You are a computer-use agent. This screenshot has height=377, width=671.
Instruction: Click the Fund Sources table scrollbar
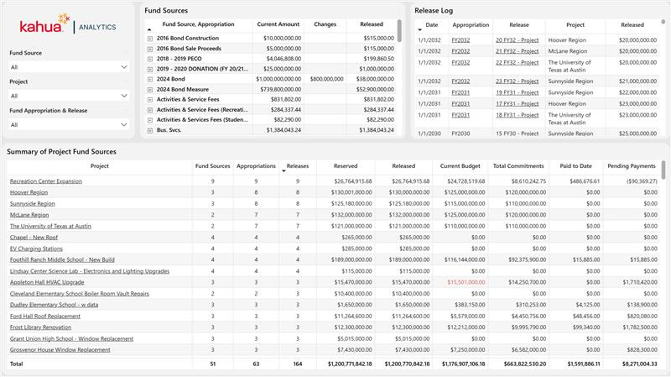(399, 31)
